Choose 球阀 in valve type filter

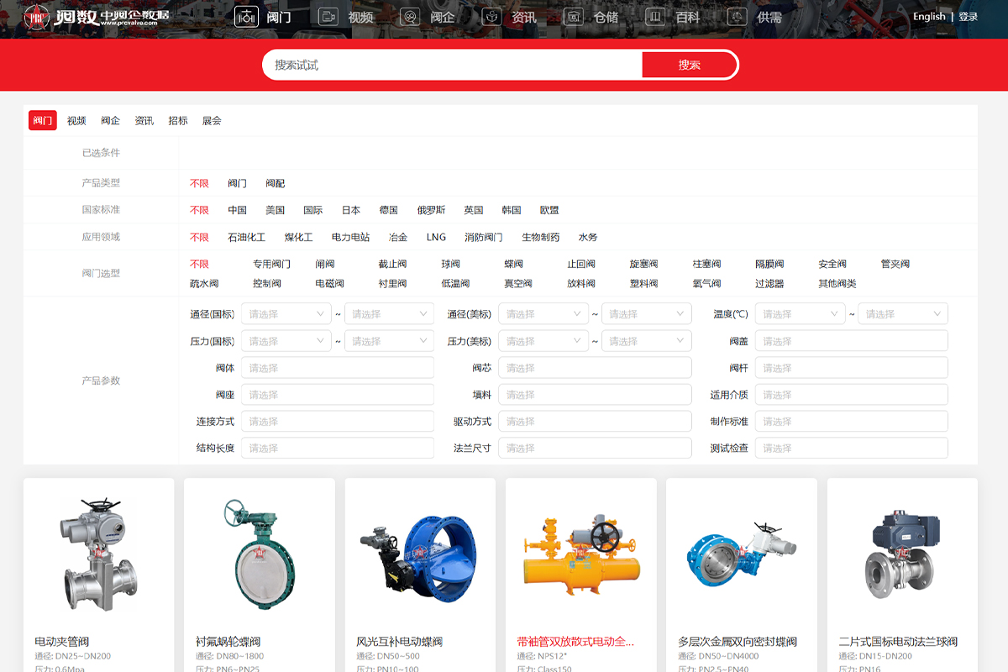[451, 264]
